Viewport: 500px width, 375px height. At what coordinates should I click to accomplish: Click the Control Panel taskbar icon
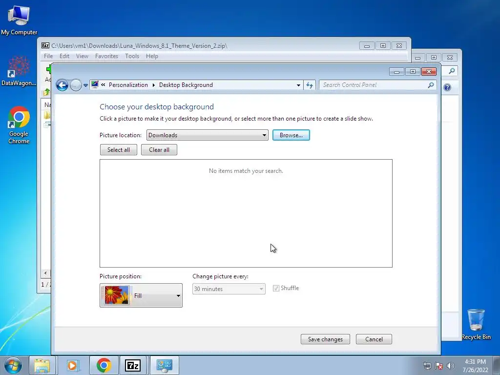pyautogui.click(x=164, y=365)
